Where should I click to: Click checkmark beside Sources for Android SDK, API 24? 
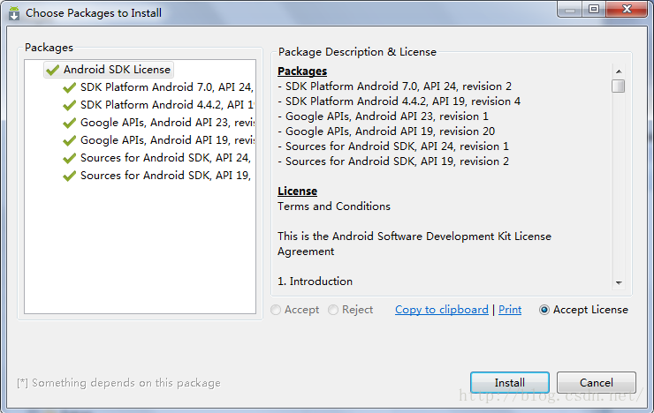(x=69, y=158)
